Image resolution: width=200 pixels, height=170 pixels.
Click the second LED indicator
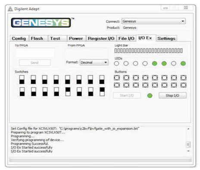pyautogui.click(x=126, y=63)
